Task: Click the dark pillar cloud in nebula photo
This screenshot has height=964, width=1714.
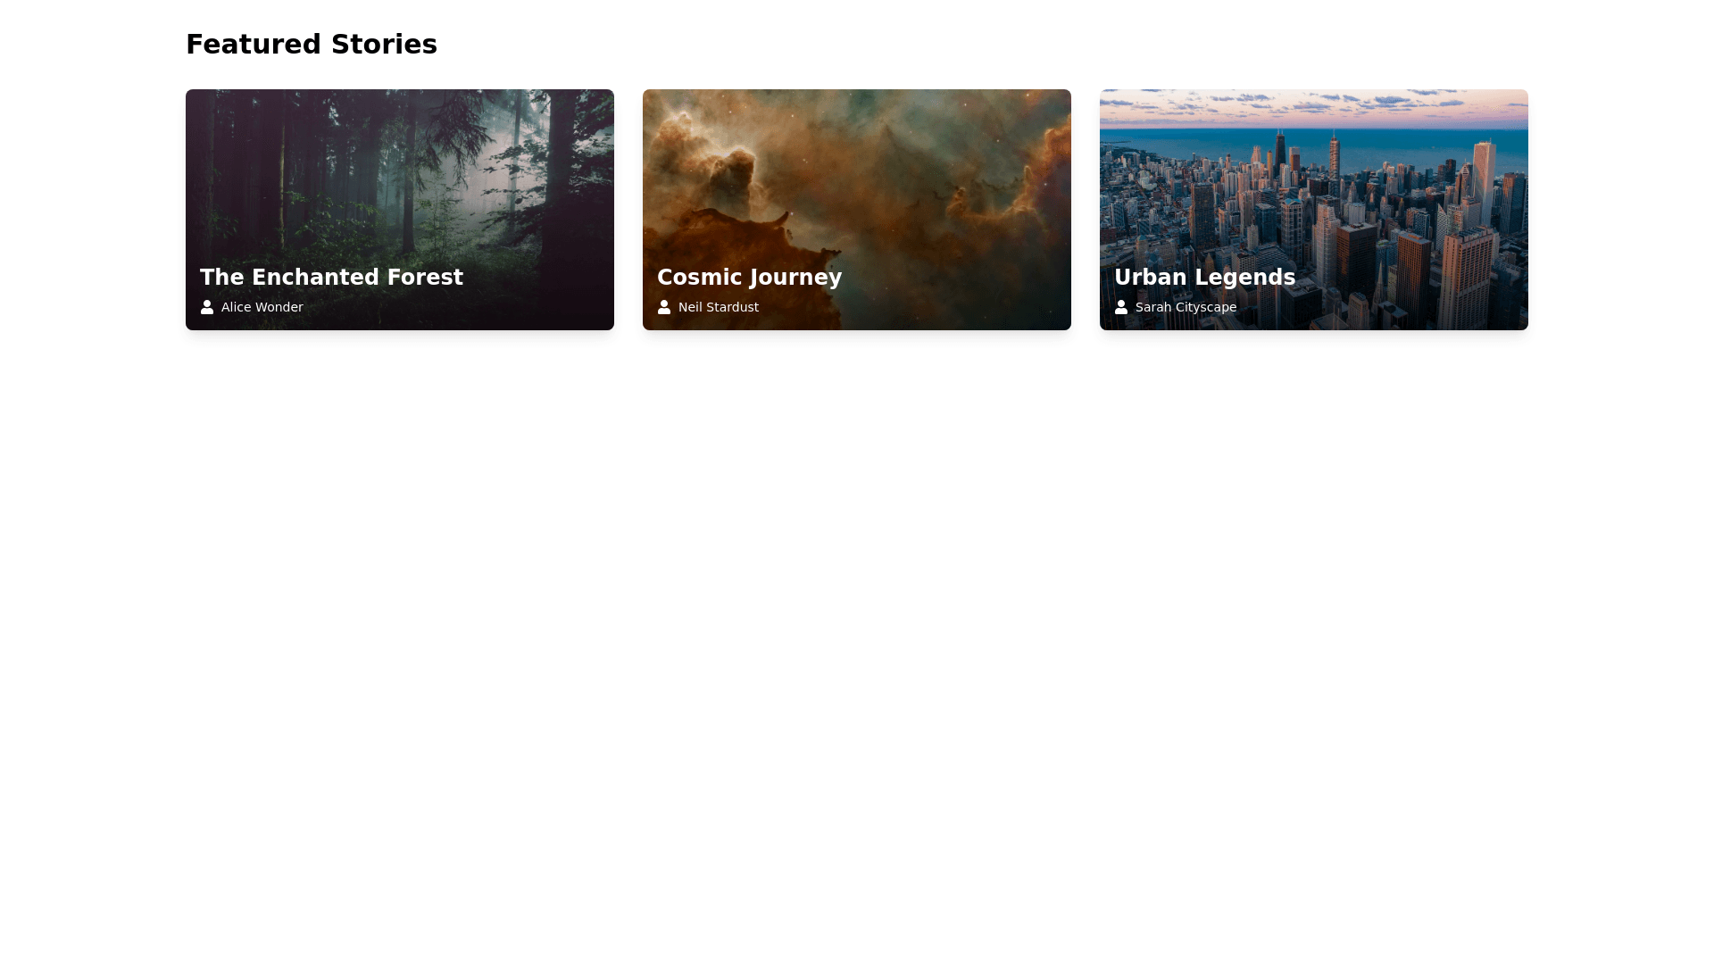Action: [732, 179]
